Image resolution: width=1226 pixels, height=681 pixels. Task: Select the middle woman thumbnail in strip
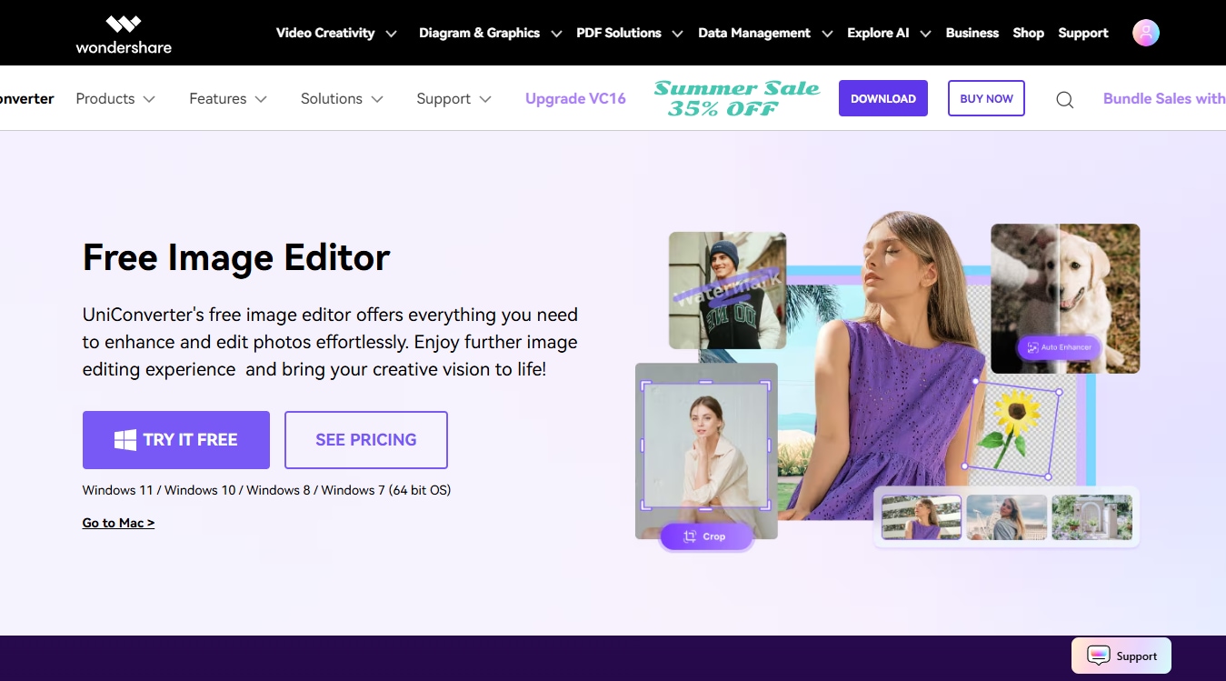[x=1006, y=517]
